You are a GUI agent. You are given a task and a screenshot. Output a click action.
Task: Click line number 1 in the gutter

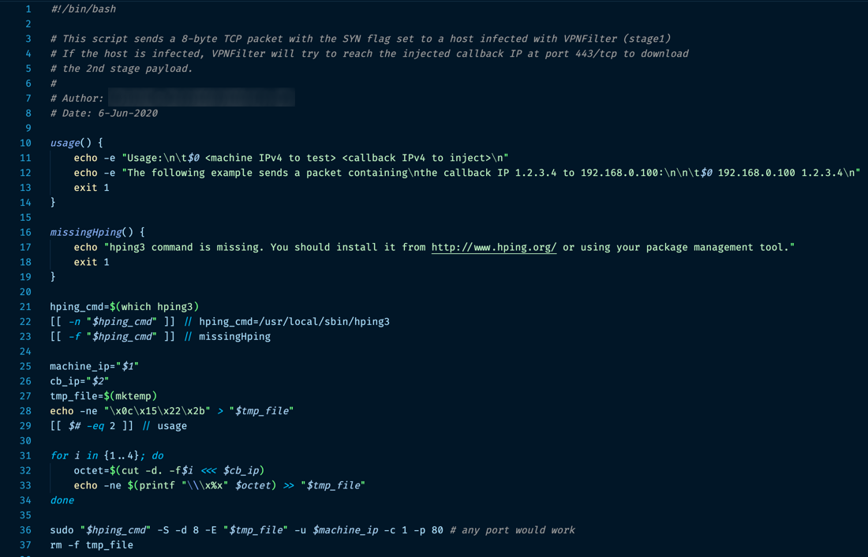(28, 9)
